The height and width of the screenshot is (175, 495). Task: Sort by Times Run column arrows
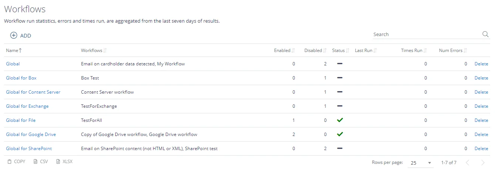click(x=425, y=51)
